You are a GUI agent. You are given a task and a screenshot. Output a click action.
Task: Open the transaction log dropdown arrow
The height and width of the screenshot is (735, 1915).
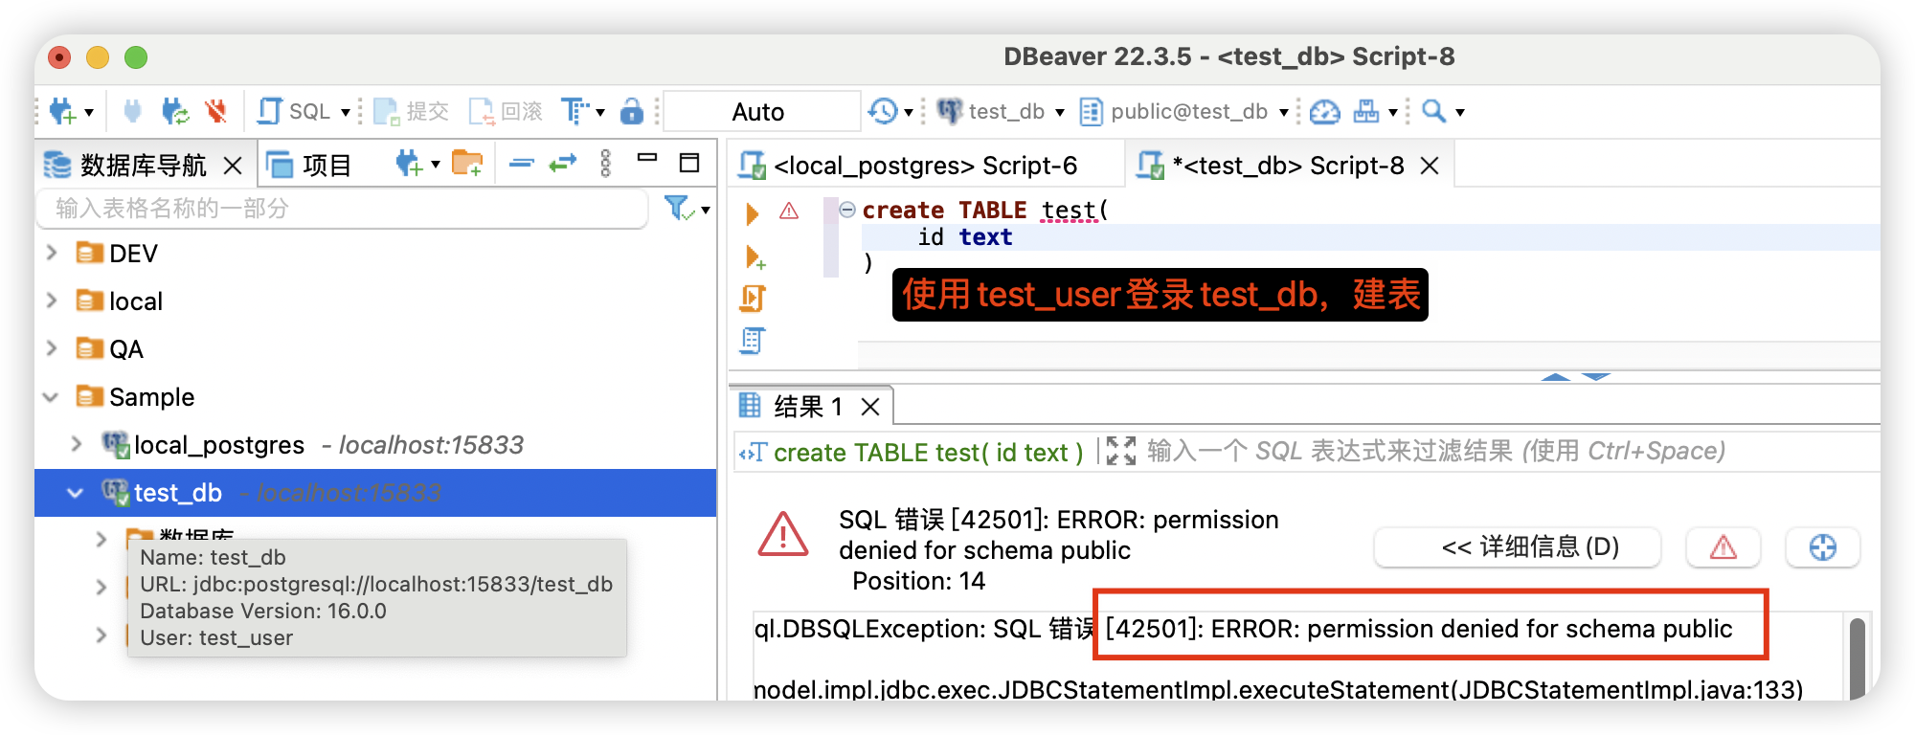908,113
